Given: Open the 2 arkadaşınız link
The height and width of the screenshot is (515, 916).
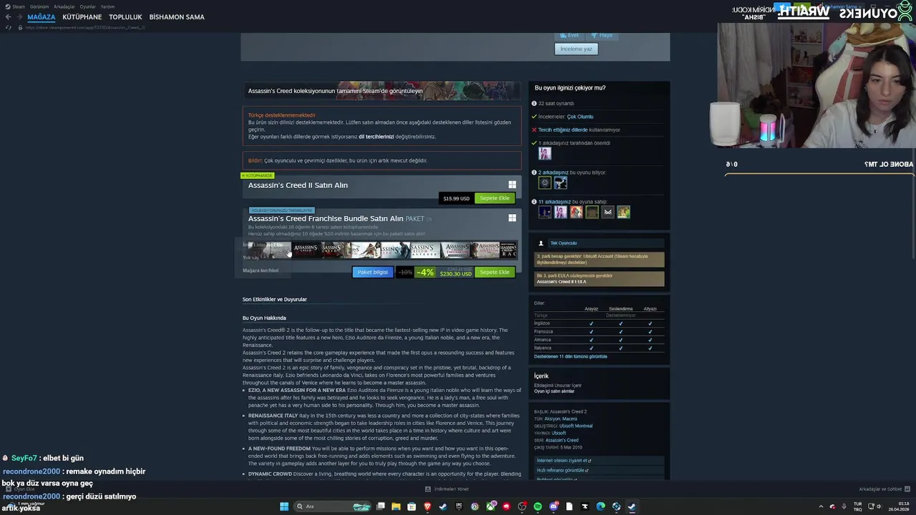Looking at the screenshot, I should (553, 172).
